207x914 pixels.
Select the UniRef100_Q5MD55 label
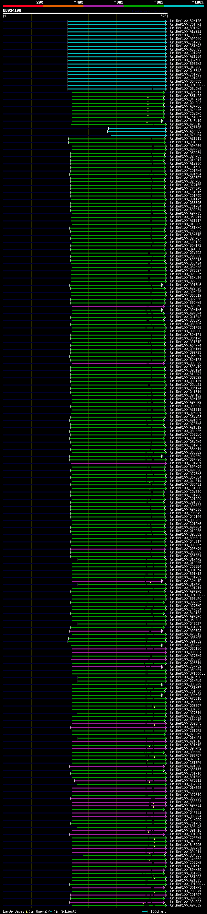(x=185, y=82)
